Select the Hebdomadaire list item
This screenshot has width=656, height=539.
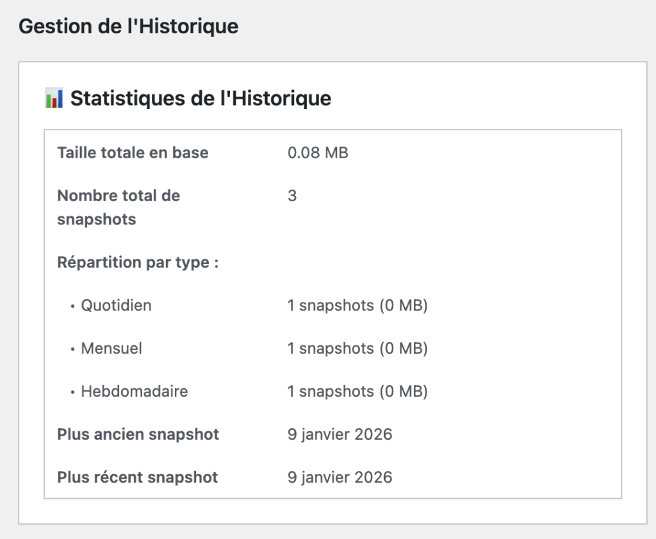pyautogui.click(x=134, y=391)
